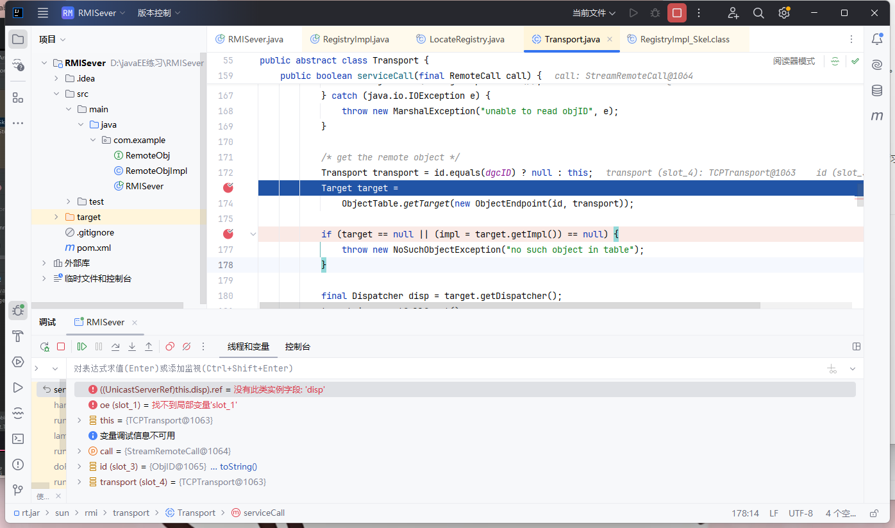The width and height of the screenshot is (895, 528).
Task: Toggle Mute Breakpoints in the debug toolbar
Action: coord(187,346)
